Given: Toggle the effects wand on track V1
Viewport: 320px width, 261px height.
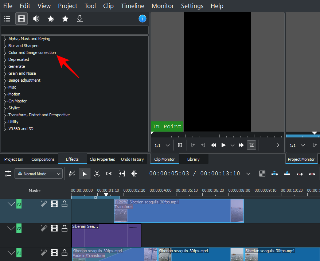Looking at the screenshot, I should click(x=44, y=252).
